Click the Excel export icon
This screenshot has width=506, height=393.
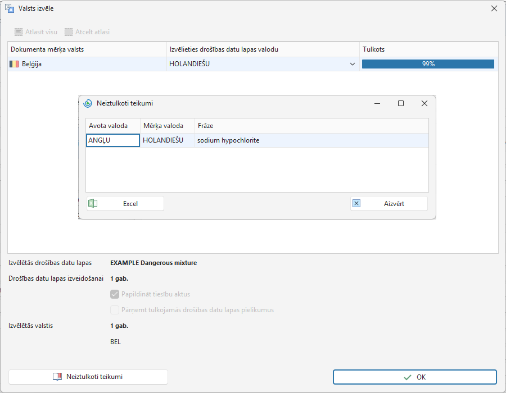pyautogui.click(x=93, y=203)
